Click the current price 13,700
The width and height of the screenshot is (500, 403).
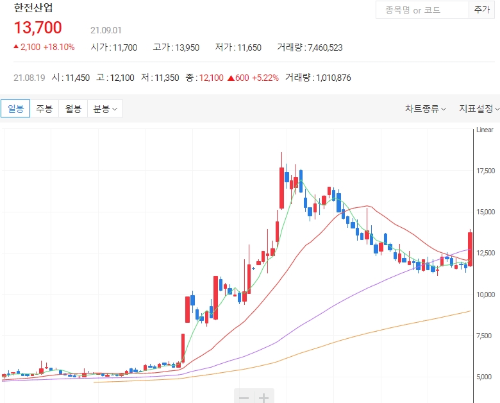[x=38, y=28]
